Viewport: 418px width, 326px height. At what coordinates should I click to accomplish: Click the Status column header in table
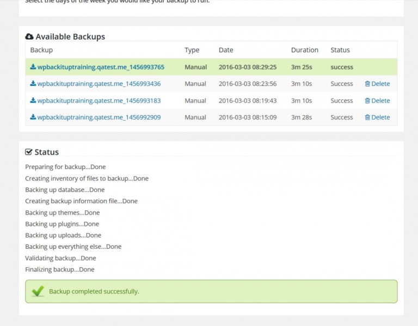click(x=340, y=50)
